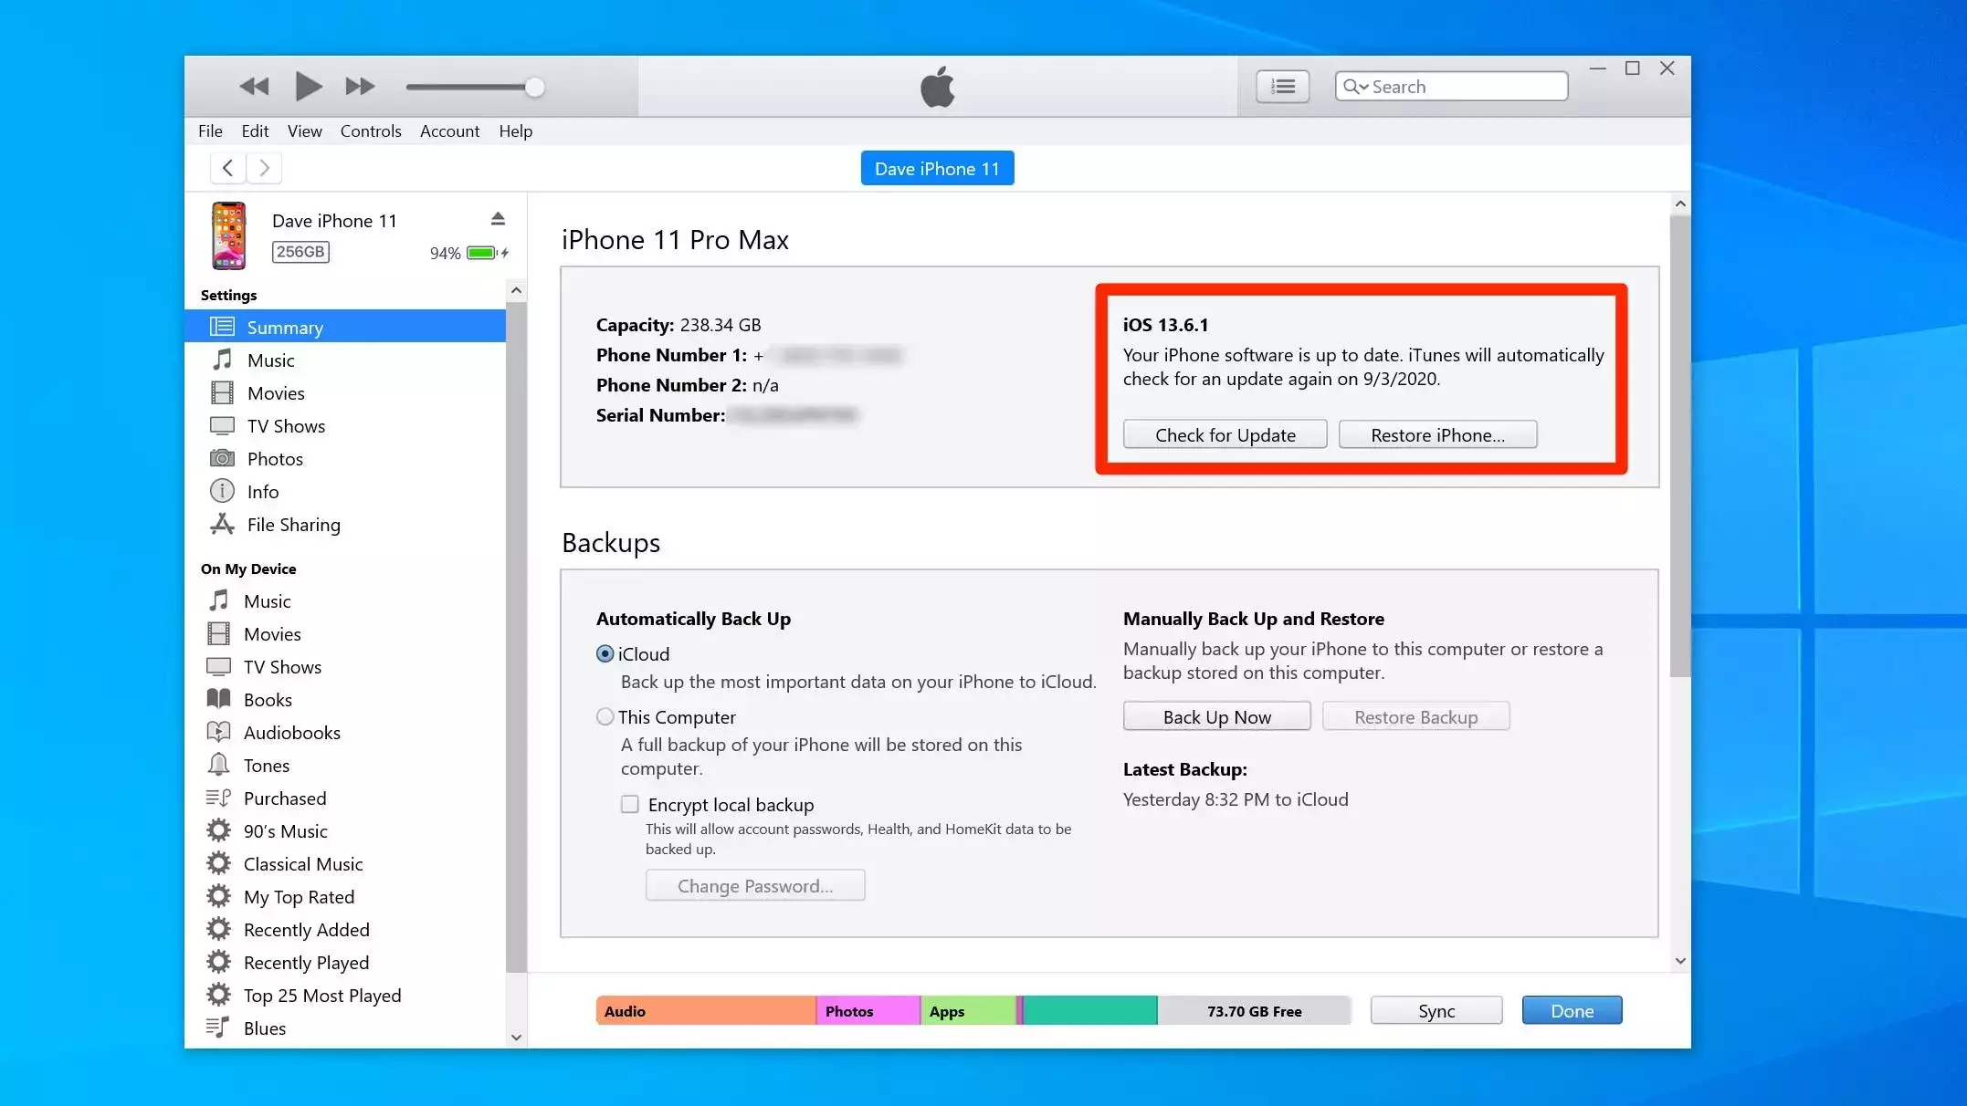Click the rewind previous track icon
1967x1106 pixels.
(254, 87)
